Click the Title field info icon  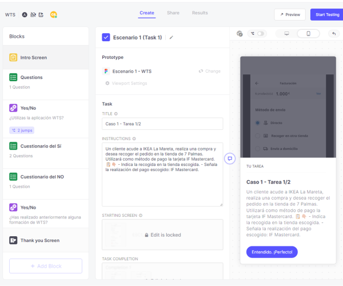coord(116,114)
